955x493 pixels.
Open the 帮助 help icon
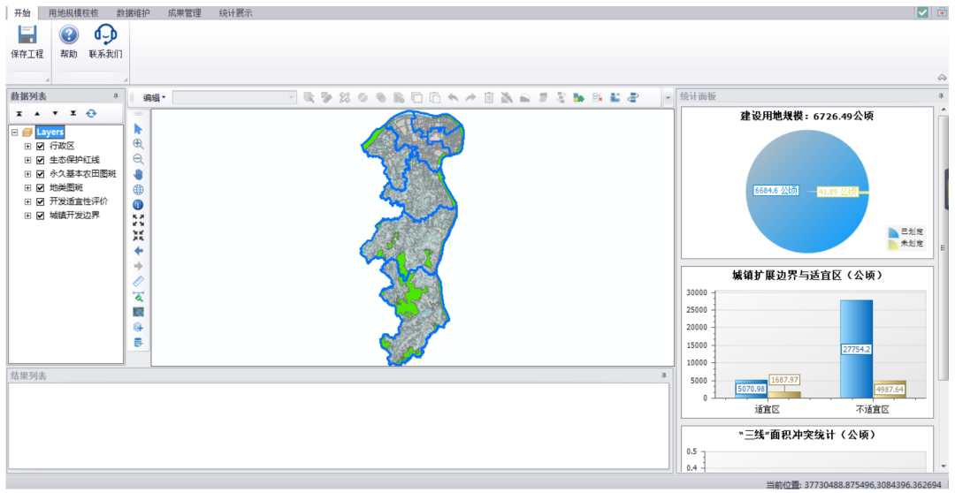[69, 34]
